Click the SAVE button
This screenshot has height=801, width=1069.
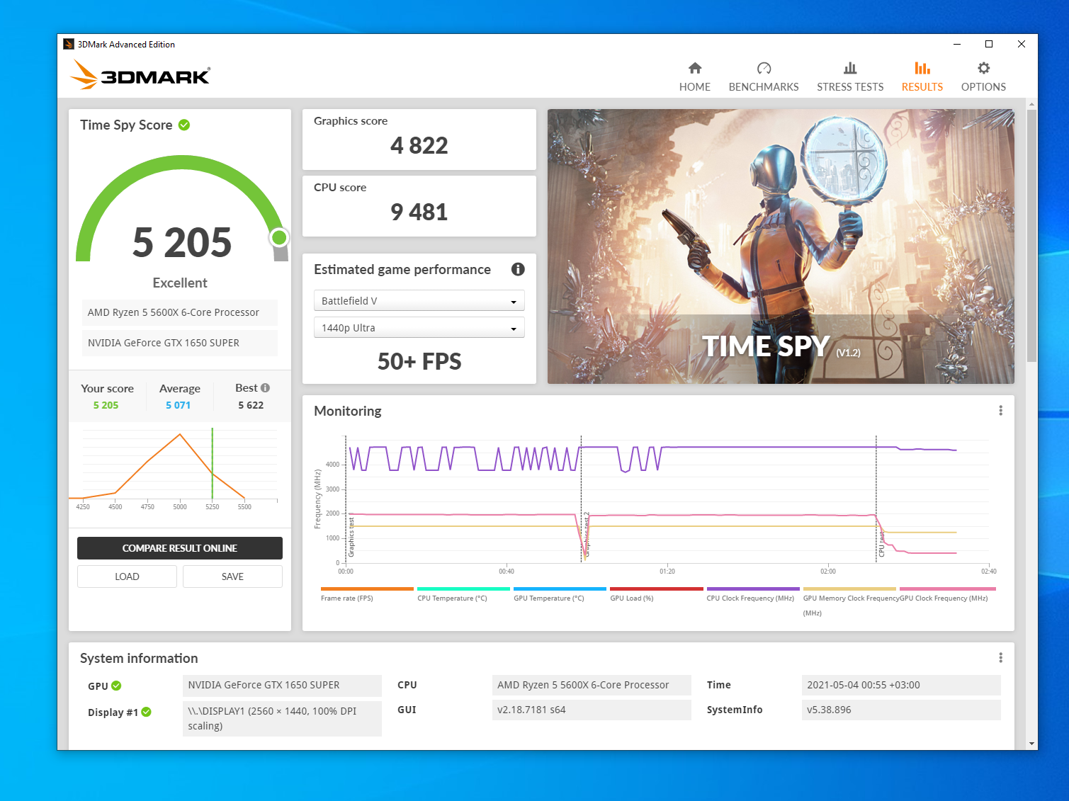(232, 576)
